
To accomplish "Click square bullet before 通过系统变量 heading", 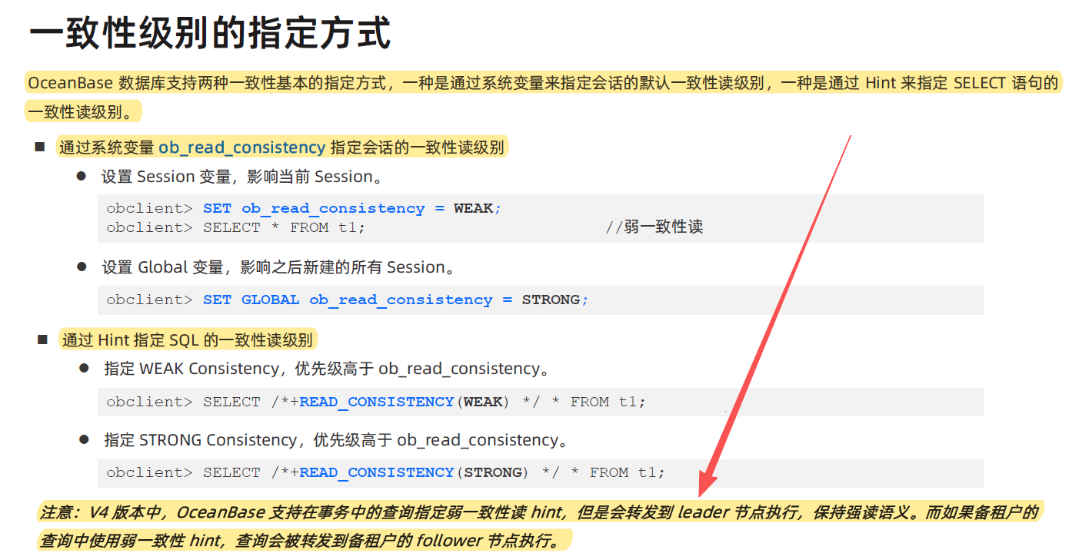I will pyautogui.click(x=40, y=147).
